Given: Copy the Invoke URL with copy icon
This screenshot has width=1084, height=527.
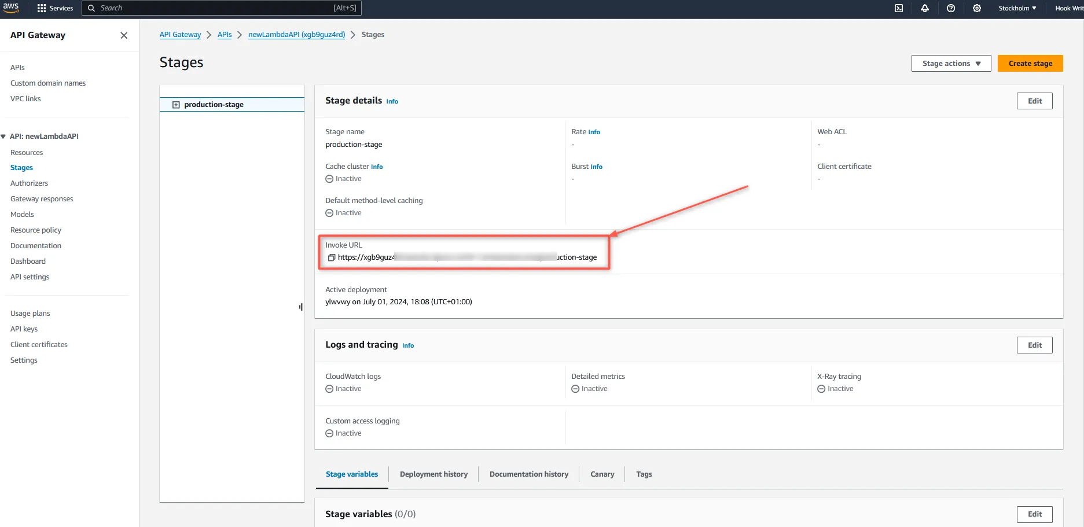Looking at the screenshot, I should pyautogui.click(x=332, y=257).
